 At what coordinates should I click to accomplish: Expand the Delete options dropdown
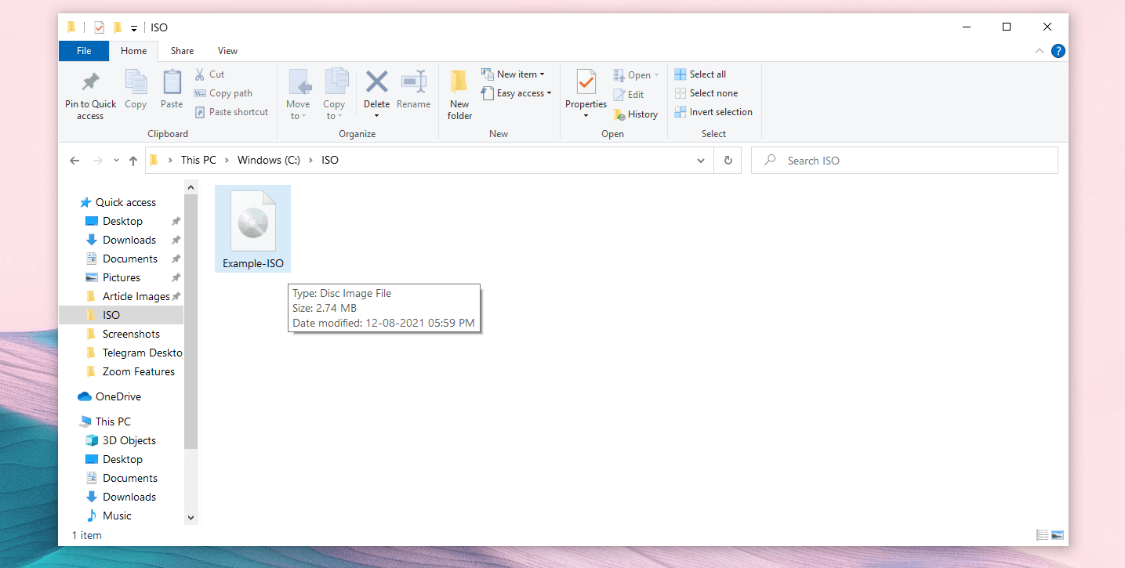coord(377,116)
